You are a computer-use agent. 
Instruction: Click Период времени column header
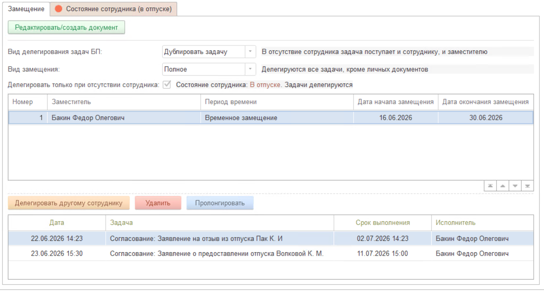point(277,102)
